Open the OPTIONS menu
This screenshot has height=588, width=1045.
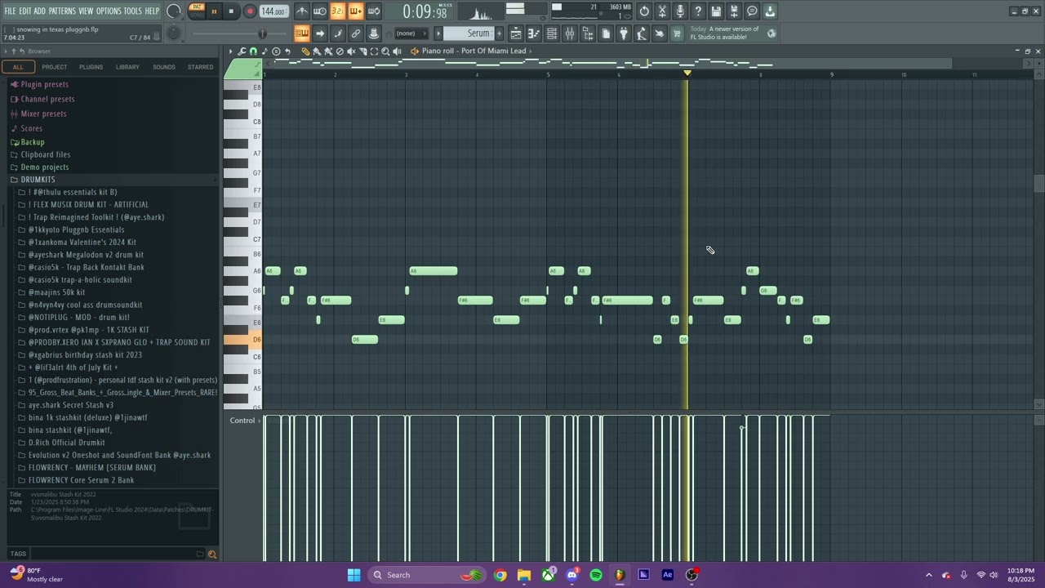(109, 11)
